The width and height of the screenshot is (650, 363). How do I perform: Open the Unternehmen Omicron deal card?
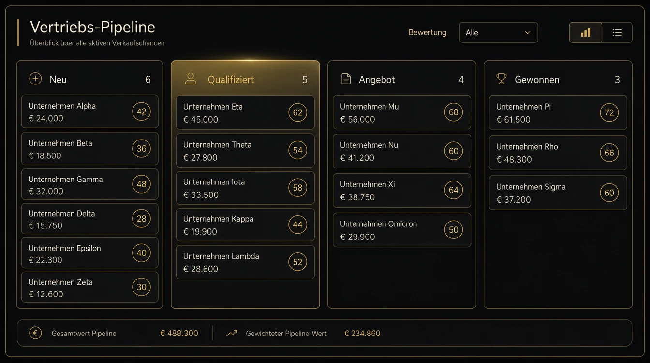(x=402, y=230)
